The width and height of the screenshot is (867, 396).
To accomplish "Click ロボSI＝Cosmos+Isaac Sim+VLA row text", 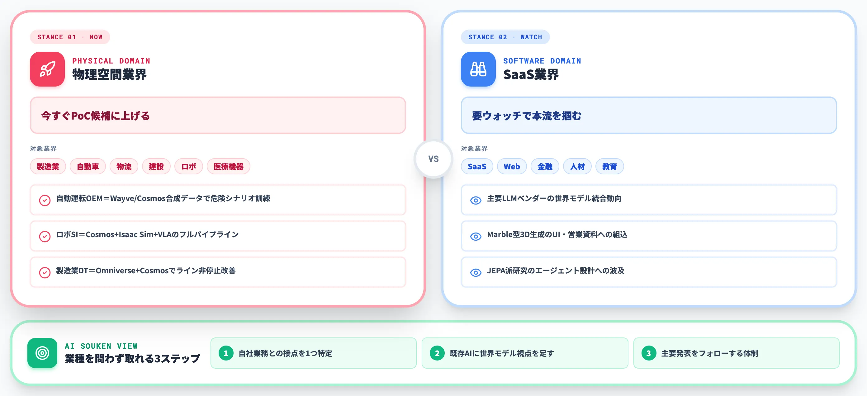I will pyautogui.click(x=147, y=234).
